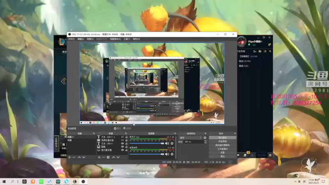Pop out the 来源 dock with its header icon
This screenshot has height=185, width=329.
(126, 133)
